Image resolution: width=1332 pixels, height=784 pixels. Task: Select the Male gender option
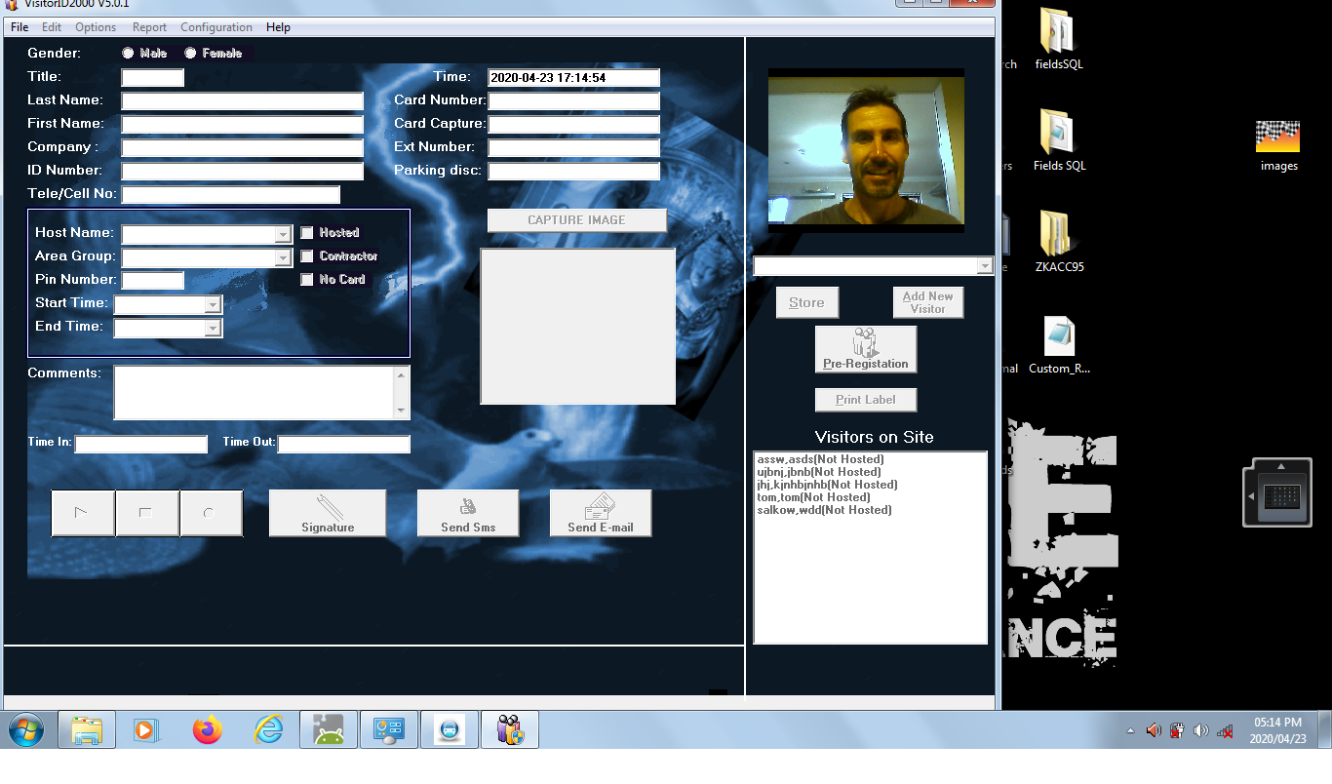128,54
